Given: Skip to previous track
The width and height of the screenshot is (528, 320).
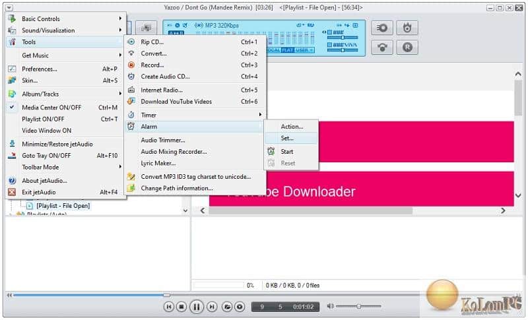Looking at the screenshot, I should click(x=169, y=307).
